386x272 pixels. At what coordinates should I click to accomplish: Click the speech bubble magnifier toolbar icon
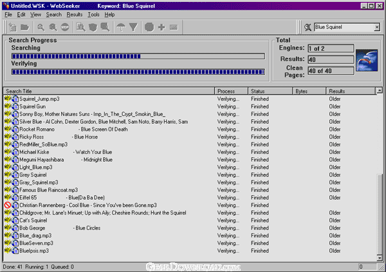[105, 27]
